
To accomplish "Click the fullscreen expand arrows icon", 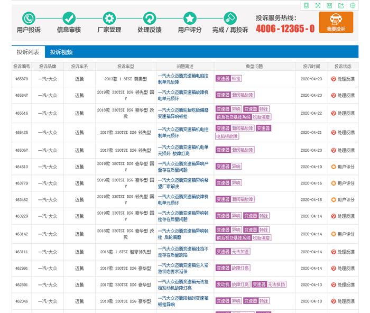I will 318,5.
